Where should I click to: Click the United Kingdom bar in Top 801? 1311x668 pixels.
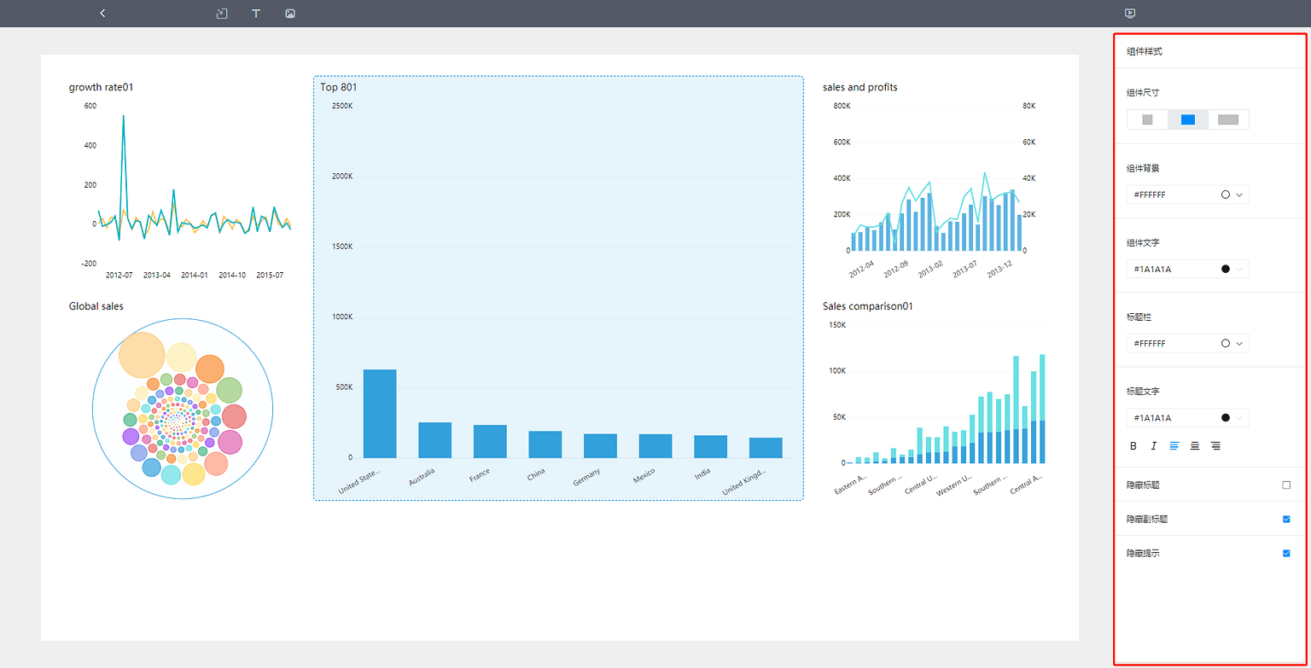tap(766, 448)
